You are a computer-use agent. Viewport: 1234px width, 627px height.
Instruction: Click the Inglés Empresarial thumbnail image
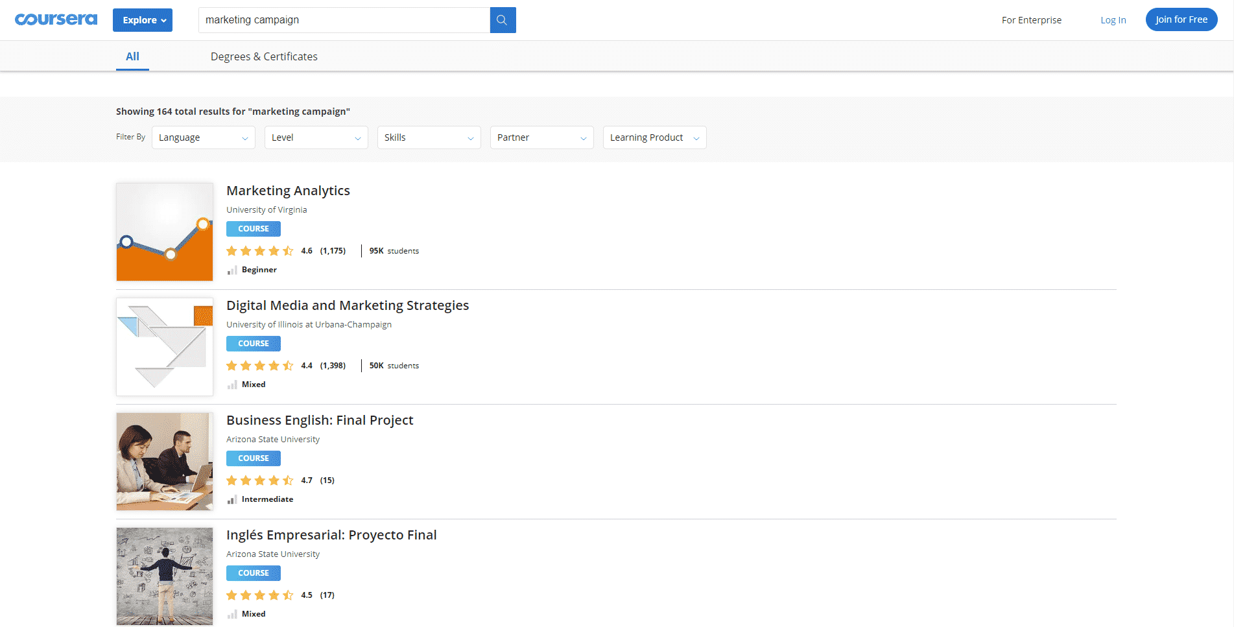point(165,576)
